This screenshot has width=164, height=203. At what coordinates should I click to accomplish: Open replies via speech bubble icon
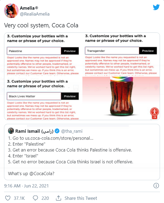click(35, 198)
